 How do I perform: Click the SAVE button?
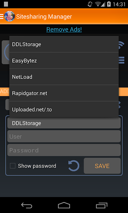pyautogui.click(x=102, y=166)
